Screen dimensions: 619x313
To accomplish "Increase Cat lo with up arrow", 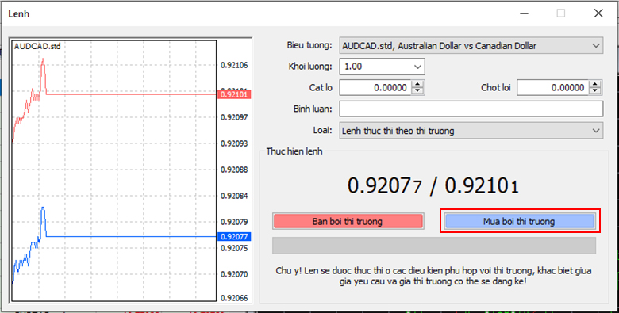I will pyautogui.click(x=417, y=84).
